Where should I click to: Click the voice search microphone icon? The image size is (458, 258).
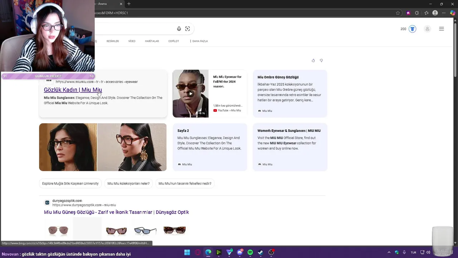pos(179,29)
